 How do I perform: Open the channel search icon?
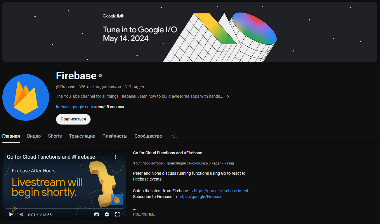click(x=175, y=136)
